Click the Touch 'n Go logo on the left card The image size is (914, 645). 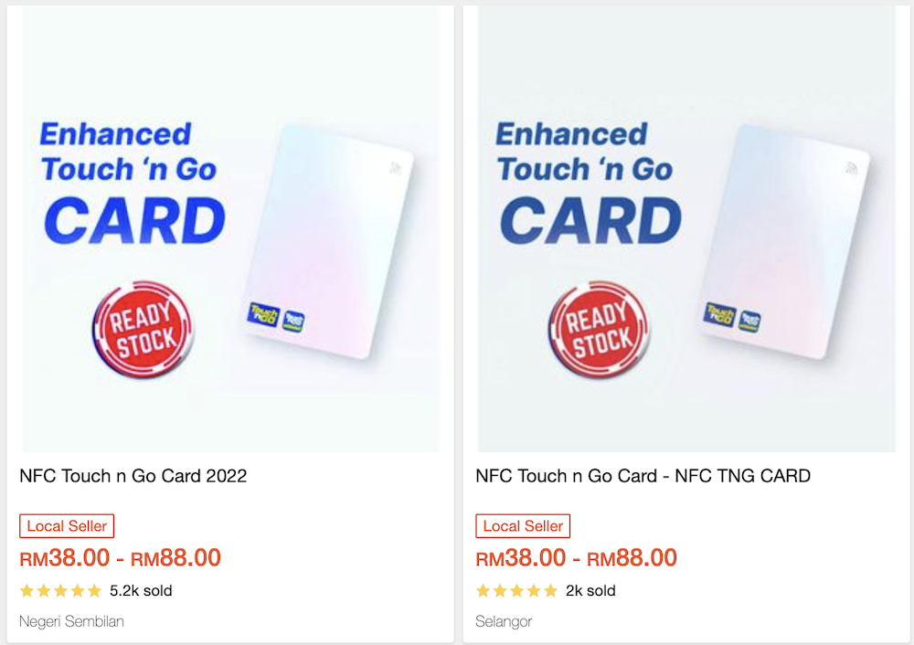(263, 315)
